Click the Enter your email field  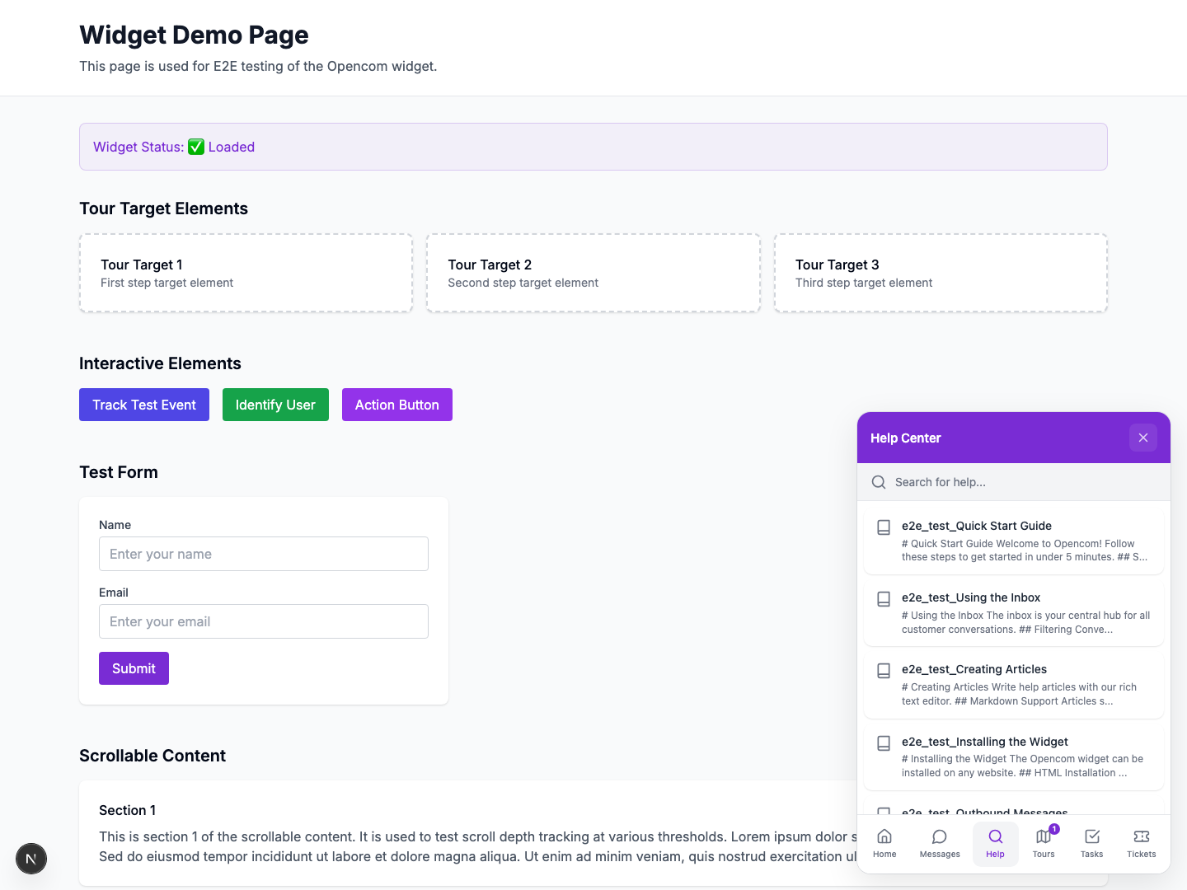pyautogui.click(x=263, y=621)
